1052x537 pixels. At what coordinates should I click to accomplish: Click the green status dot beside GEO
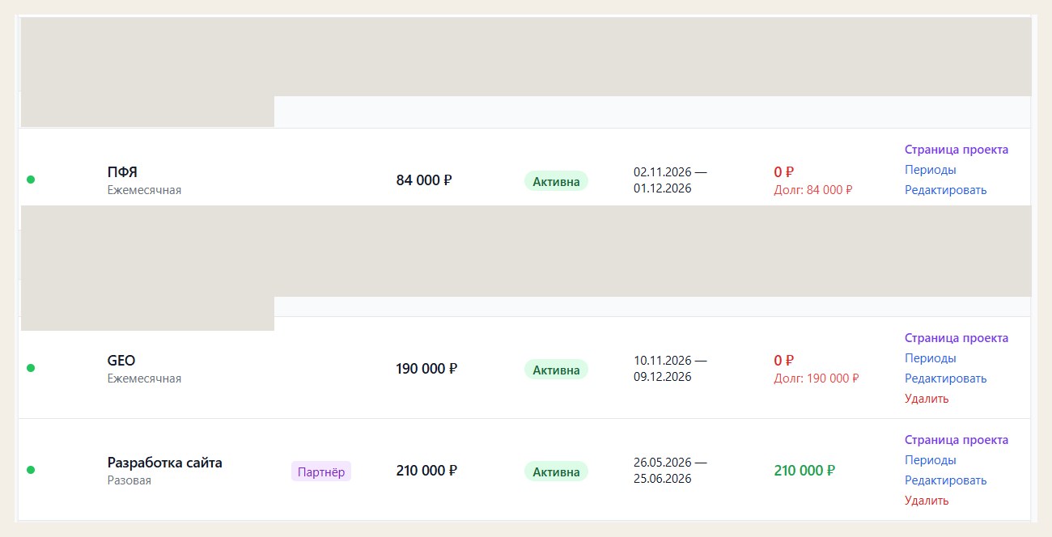pos(31,368)
